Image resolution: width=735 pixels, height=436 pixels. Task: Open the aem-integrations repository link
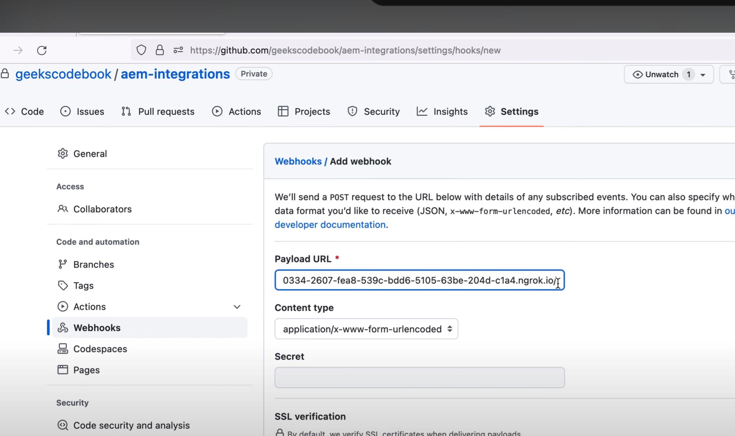click(175, 74)
